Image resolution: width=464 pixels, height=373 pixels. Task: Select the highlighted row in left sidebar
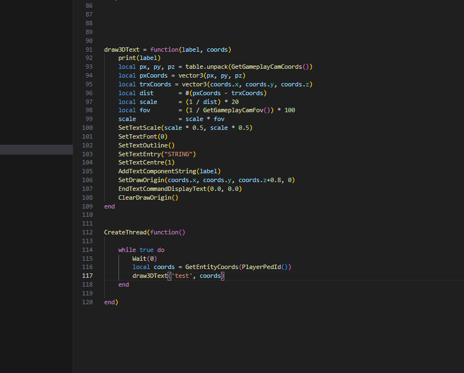coord(36,150)
